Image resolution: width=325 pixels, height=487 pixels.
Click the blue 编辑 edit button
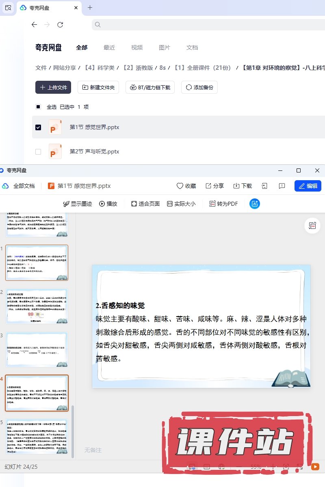pyautogui.click(x=308, y=186)
